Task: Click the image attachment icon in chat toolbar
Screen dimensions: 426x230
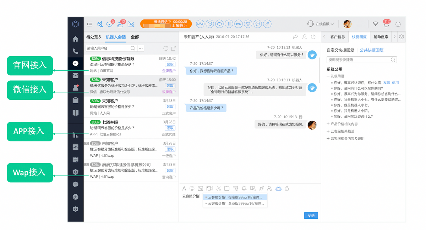Action: (200, 188)
